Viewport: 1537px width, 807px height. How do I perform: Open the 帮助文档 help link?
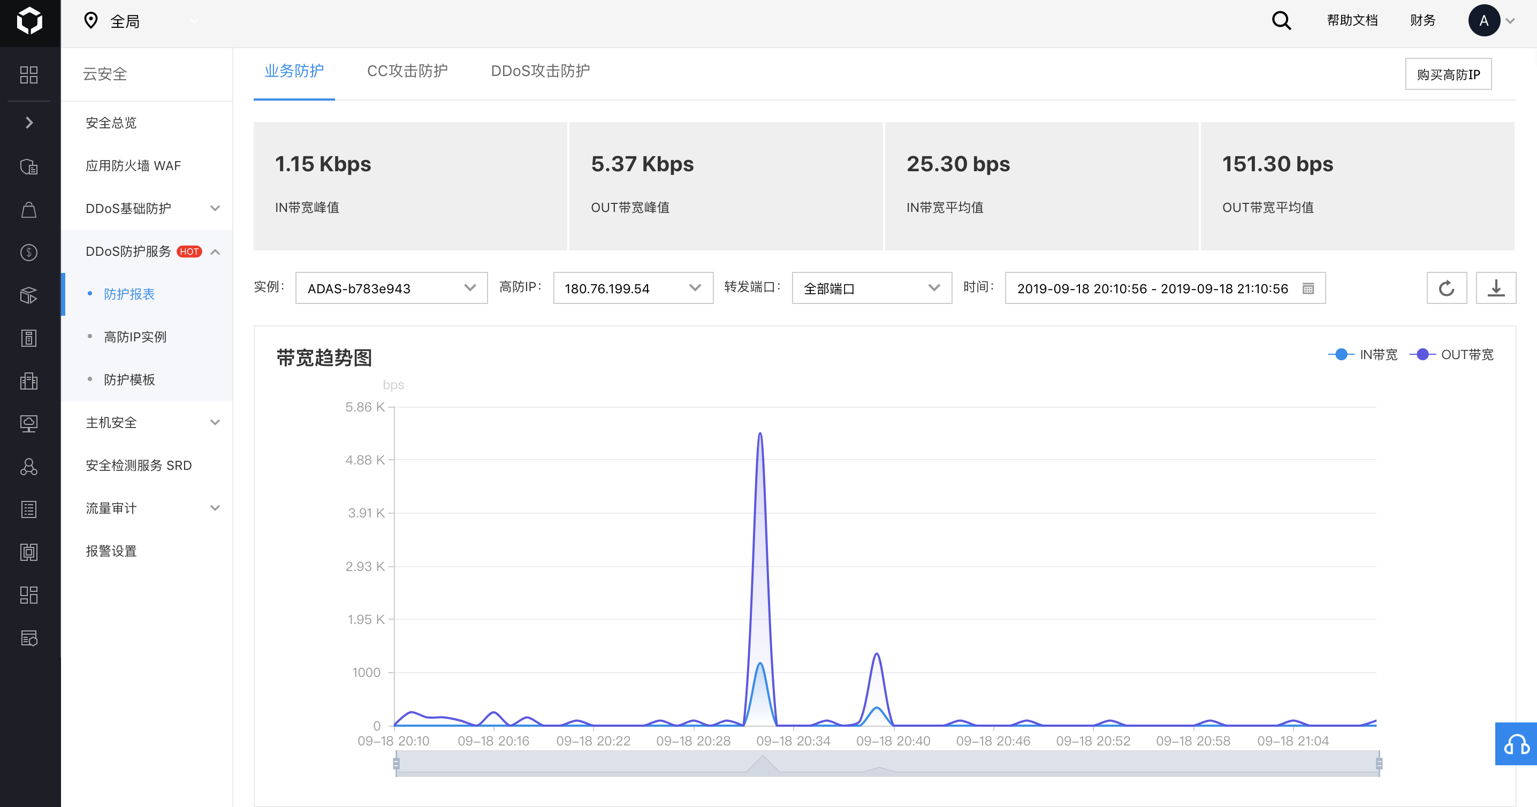[x=1352, y=21]
